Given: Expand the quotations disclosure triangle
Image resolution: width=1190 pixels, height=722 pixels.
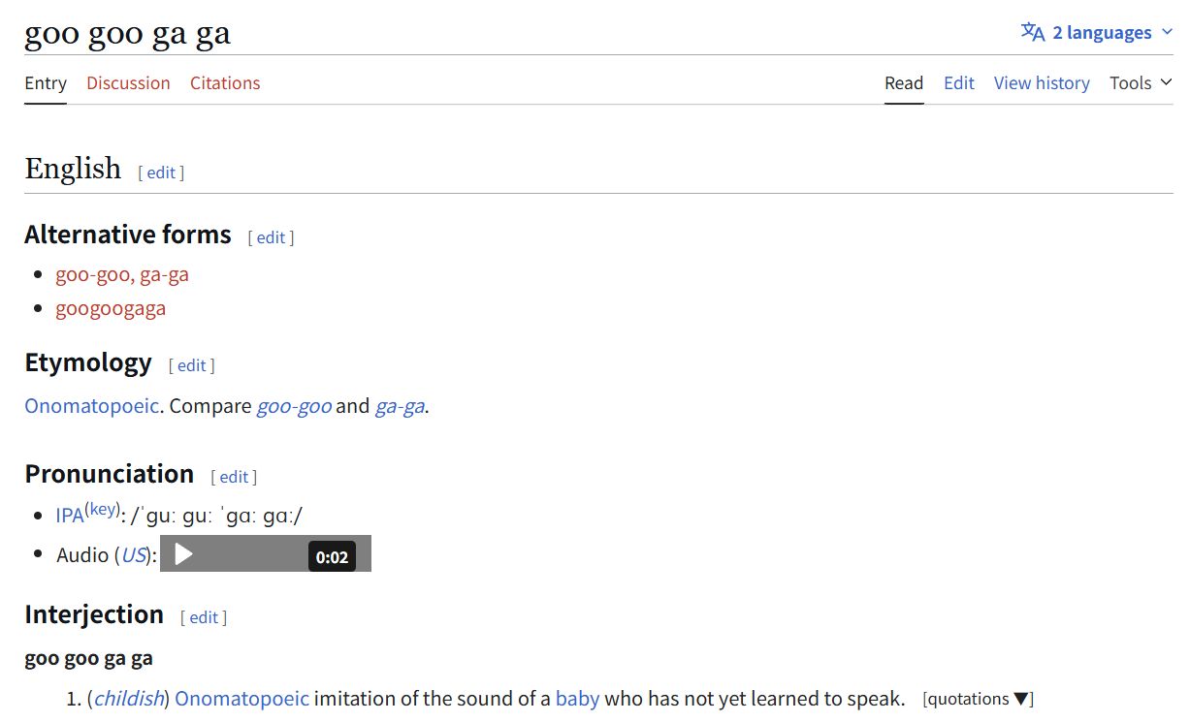Looking at the screenshot, I should tap(1020, 699).
